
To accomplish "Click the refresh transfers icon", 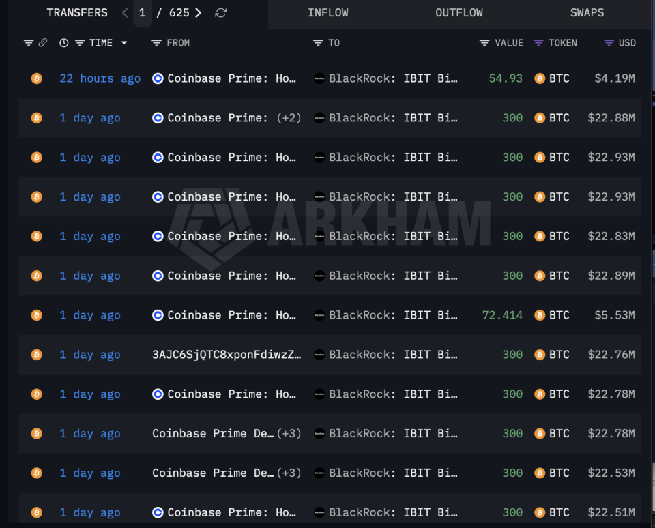I will point(220,13).
